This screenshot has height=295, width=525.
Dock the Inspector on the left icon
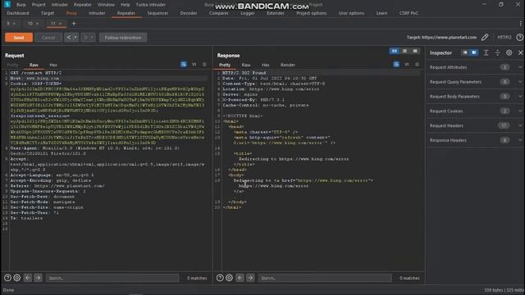tap(465, 52)
